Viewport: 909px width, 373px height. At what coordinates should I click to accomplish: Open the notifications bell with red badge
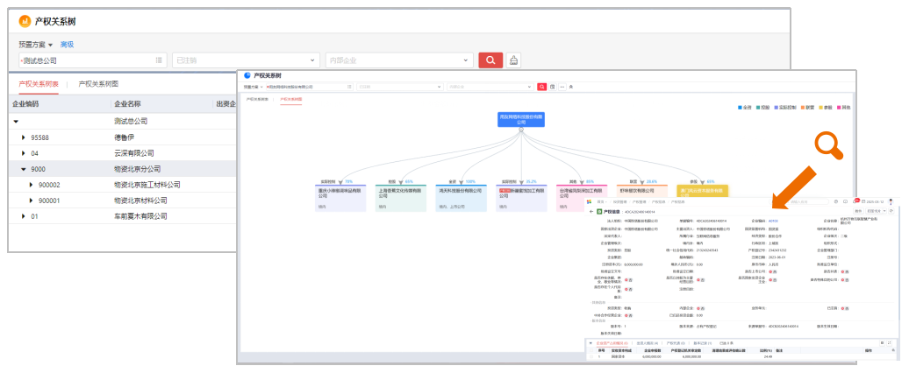click(x=855, y=201)
